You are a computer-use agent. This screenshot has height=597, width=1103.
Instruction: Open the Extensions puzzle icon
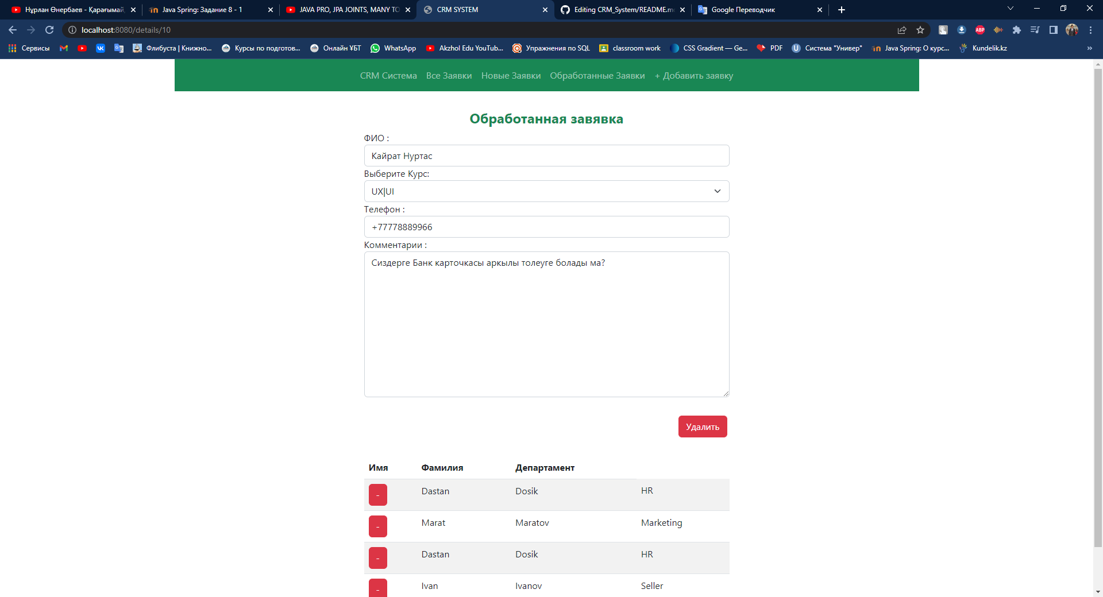point(1017,30)
